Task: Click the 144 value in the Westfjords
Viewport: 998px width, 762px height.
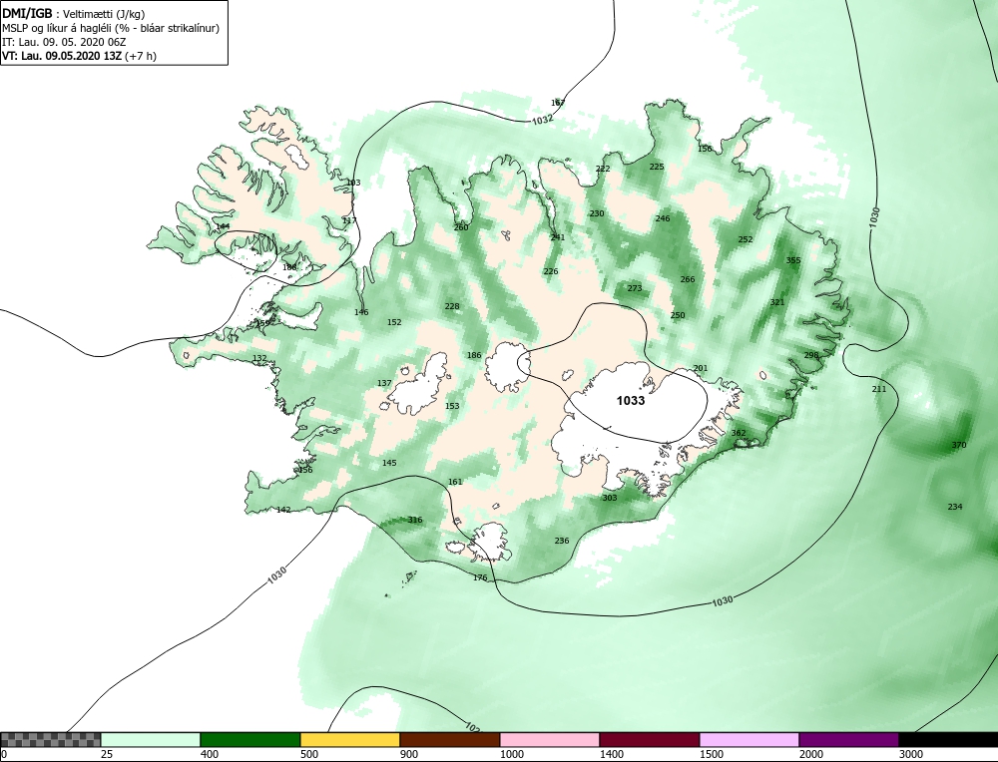Action: pyautogui.click(x=223, y=225)
